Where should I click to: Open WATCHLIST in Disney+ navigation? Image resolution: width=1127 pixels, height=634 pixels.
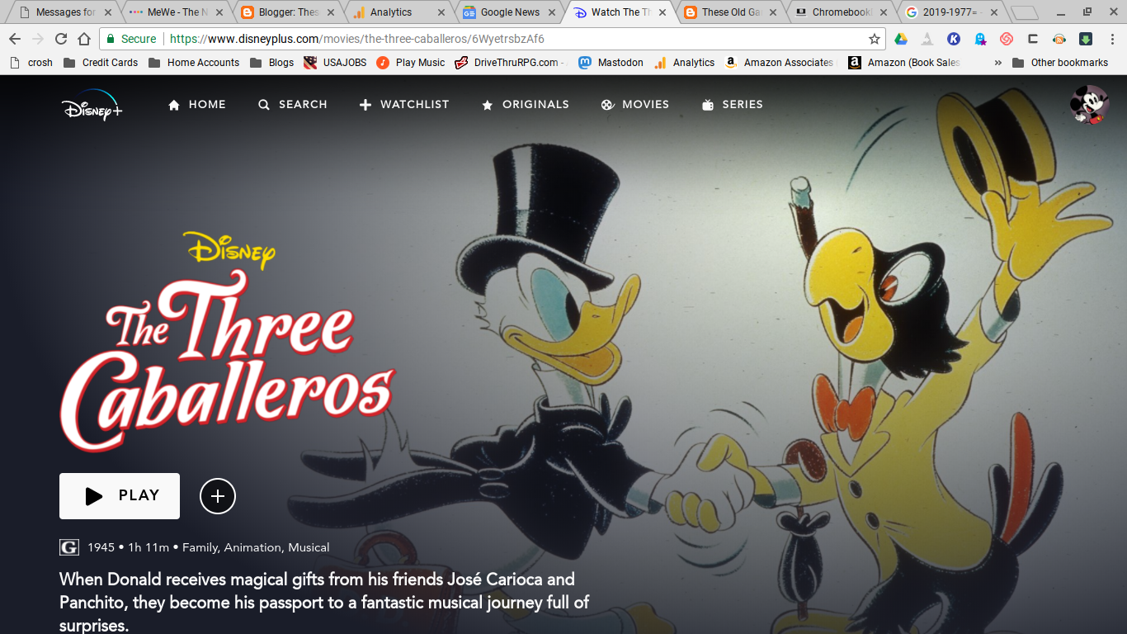(x=404, y=105)
